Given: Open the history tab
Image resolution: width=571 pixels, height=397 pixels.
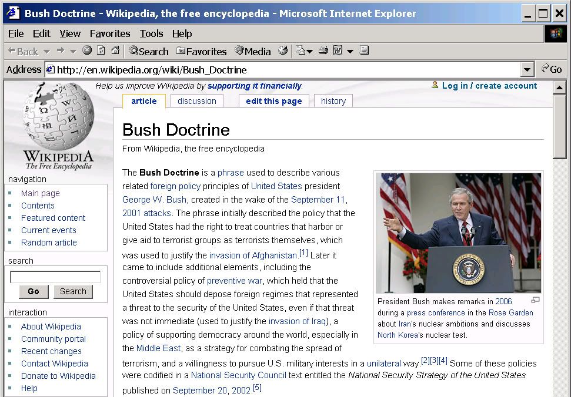Looking at the screenshot, I should coord(333,101).
